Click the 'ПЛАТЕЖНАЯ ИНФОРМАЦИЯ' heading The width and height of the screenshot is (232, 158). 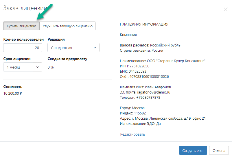point(144,24)
